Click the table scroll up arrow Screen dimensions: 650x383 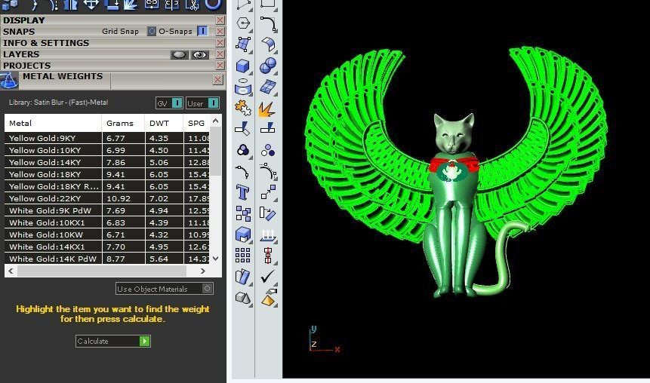[216, 121]
